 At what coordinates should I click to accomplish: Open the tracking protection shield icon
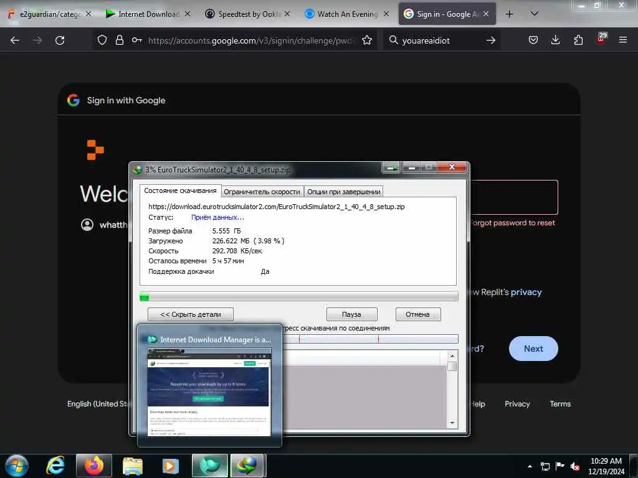(102, 40)
